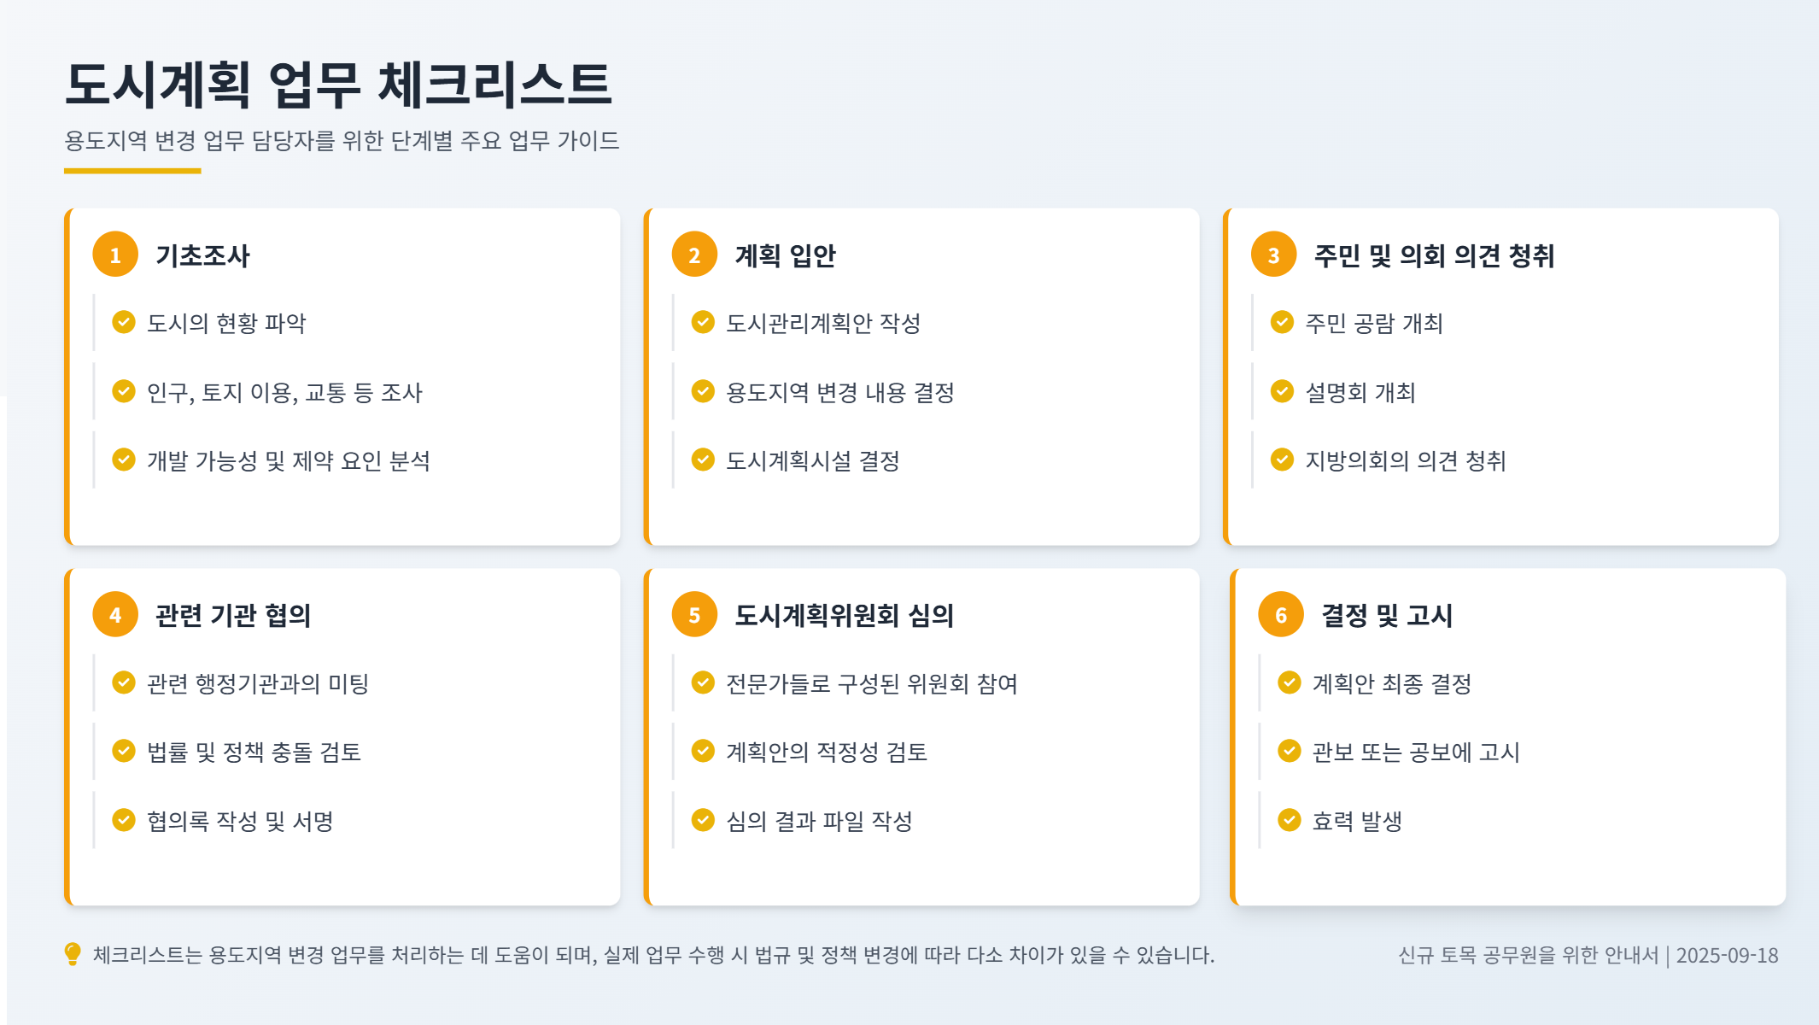Click the number 5 step badge
Viewport: 1819px width, 1025px height.
(694, 615)
